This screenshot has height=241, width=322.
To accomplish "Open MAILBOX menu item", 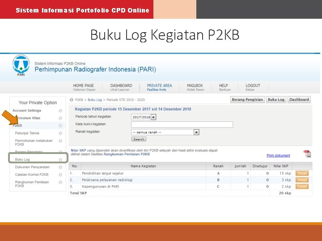I will coord(195,87).
